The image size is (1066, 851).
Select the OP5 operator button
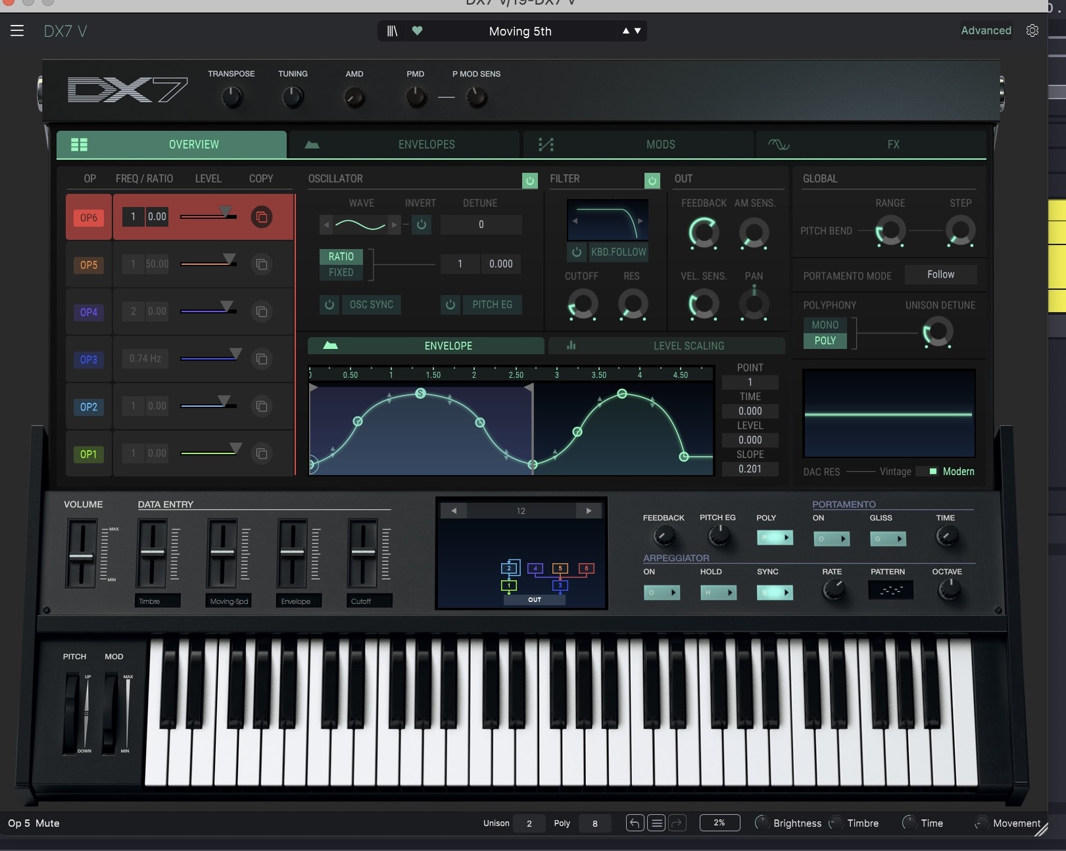(89, 265)
